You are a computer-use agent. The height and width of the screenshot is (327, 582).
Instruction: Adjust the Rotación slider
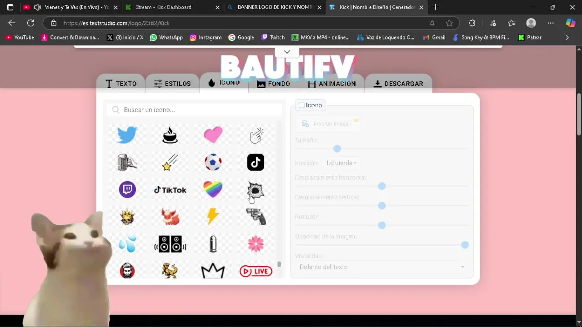tap(382, 225)
